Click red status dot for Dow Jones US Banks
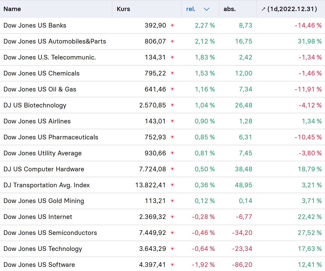This screenshot has height=271, width=325. (x=173, y=25)
